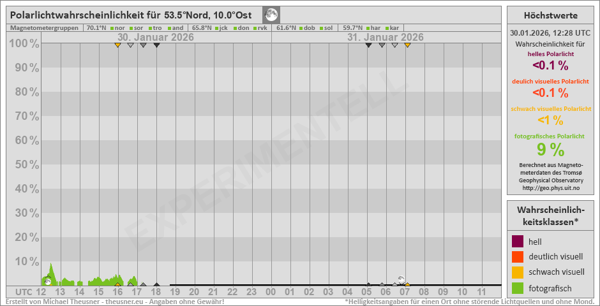Click the 30. Januar 2026 date label
Screen dimensions: 600x306
tap(156, 37)
